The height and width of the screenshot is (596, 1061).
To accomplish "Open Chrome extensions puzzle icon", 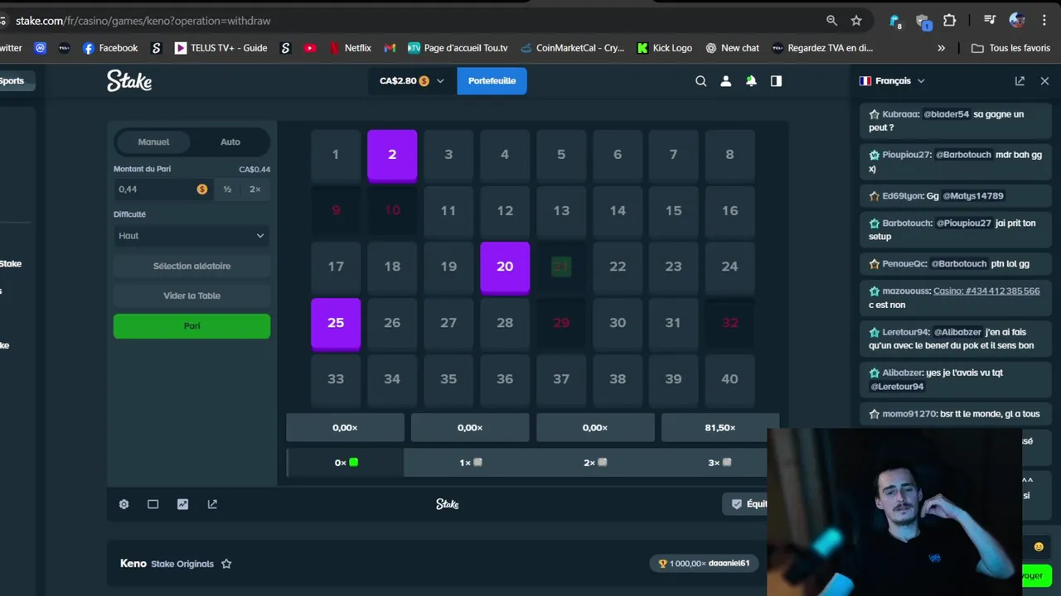I will tap(950, 21).
